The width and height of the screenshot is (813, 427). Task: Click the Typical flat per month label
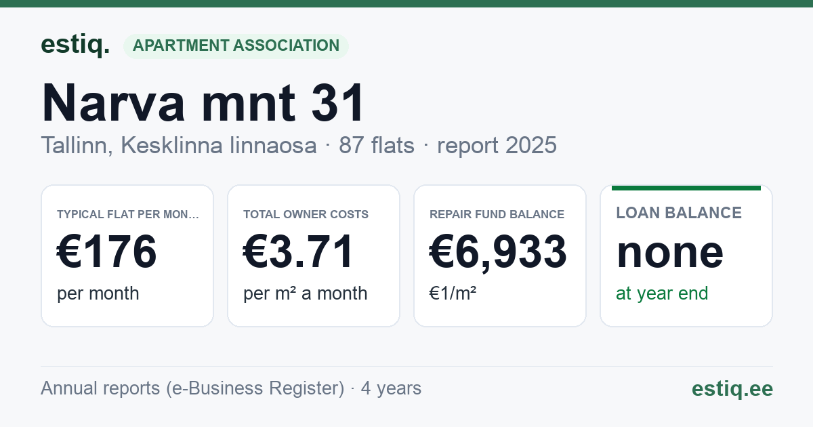(x=128, y=214)
